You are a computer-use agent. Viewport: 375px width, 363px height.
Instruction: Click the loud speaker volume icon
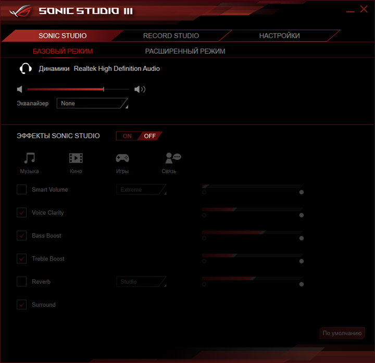click(140, 89)
